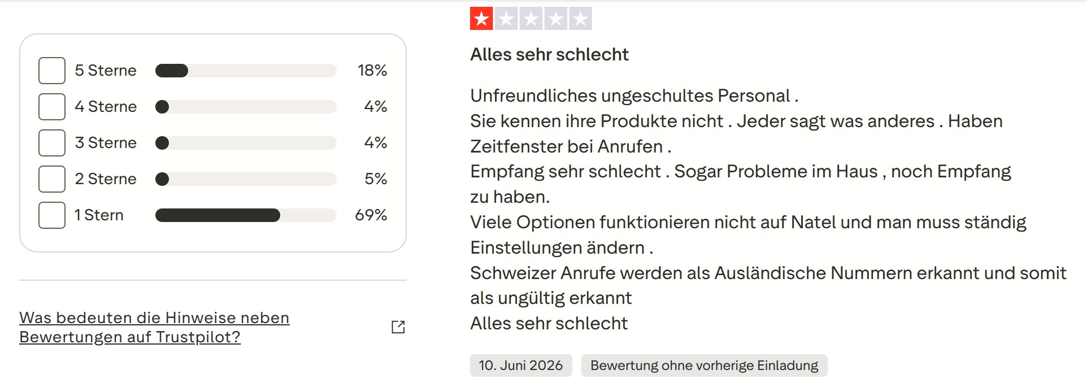Viewport: 1087px width, 383px height.
Task: Click the review title 'Alles sehr schlecht'
Action: click(x=549, y=54)
